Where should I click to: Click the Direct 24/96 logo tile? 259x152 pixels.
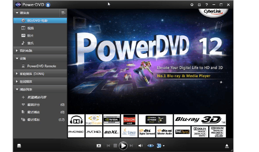tap(182, 132)
